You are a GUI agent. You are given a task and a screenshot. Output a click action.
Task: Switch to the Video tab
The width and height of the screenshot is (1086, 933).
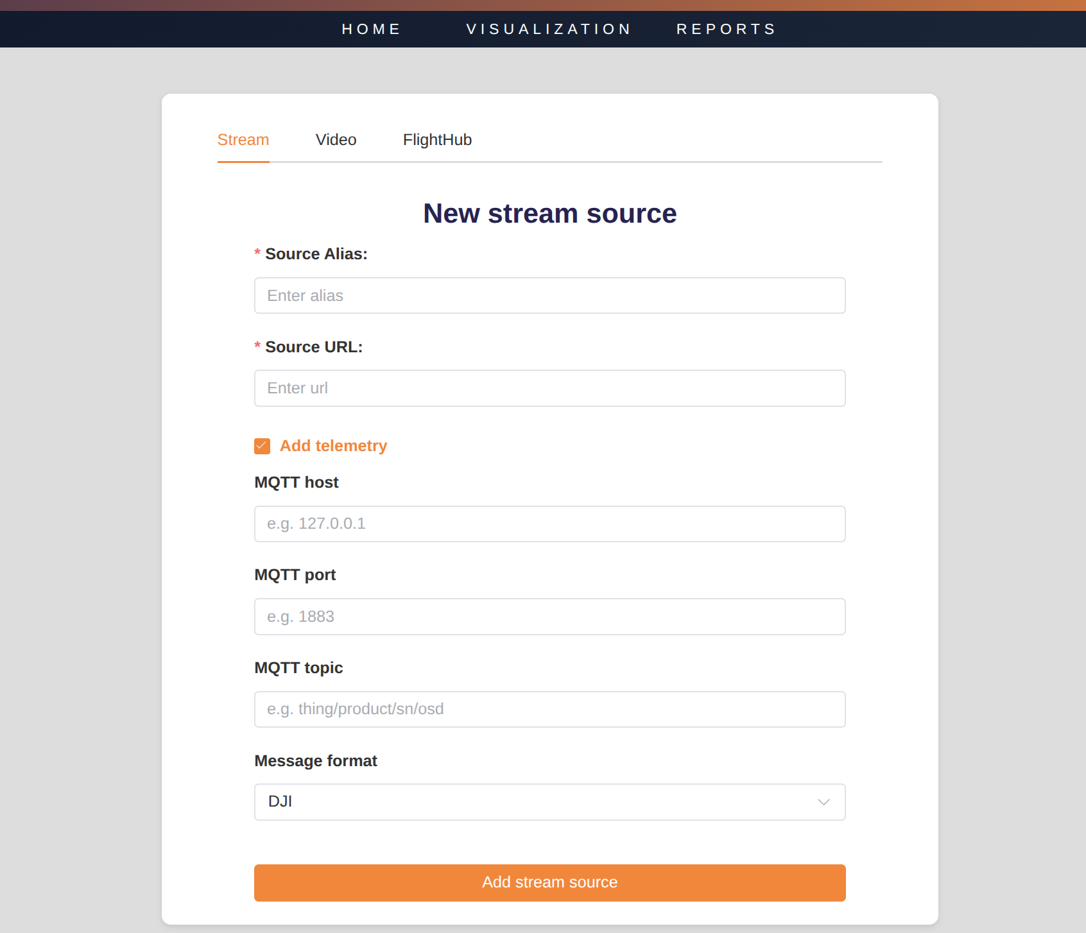[x=336, y=140]
